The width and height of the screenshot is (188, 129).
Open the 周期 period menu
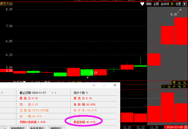pos(149,4)
